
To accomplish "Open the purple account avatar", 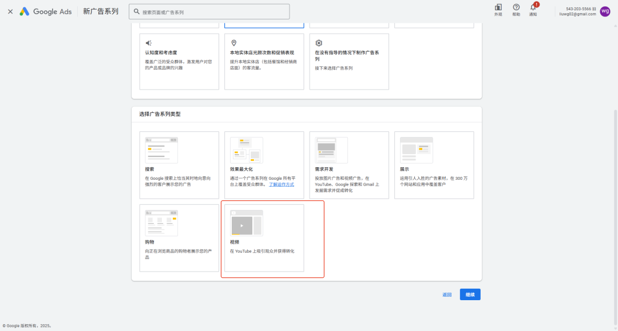I will [x=605, y=11].
